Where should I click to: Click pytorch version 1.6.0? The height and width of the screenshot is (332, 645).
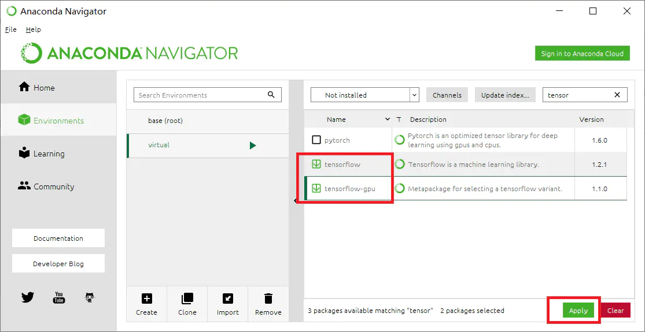(x=600, y=140)
